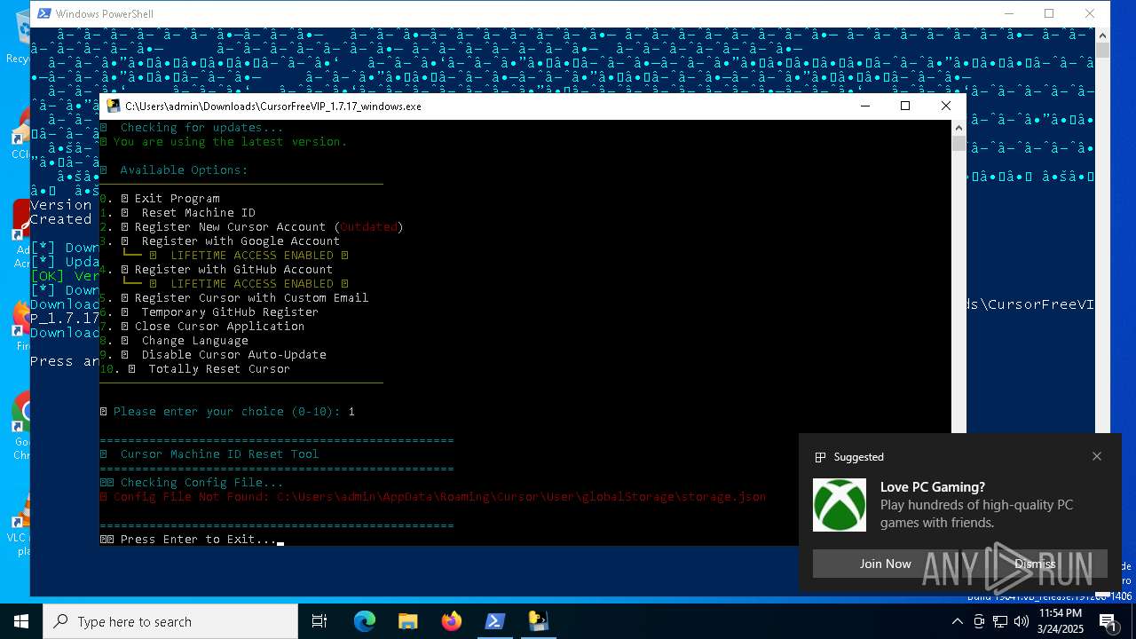1136x639 pixels.
Task: Click 'Exit Program' option line
Action: point(160,198)
